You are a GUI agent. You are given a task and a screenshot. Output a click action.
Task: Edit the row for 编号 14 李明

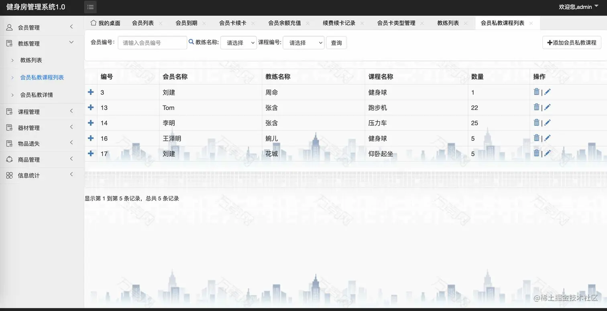coord(547,122)
